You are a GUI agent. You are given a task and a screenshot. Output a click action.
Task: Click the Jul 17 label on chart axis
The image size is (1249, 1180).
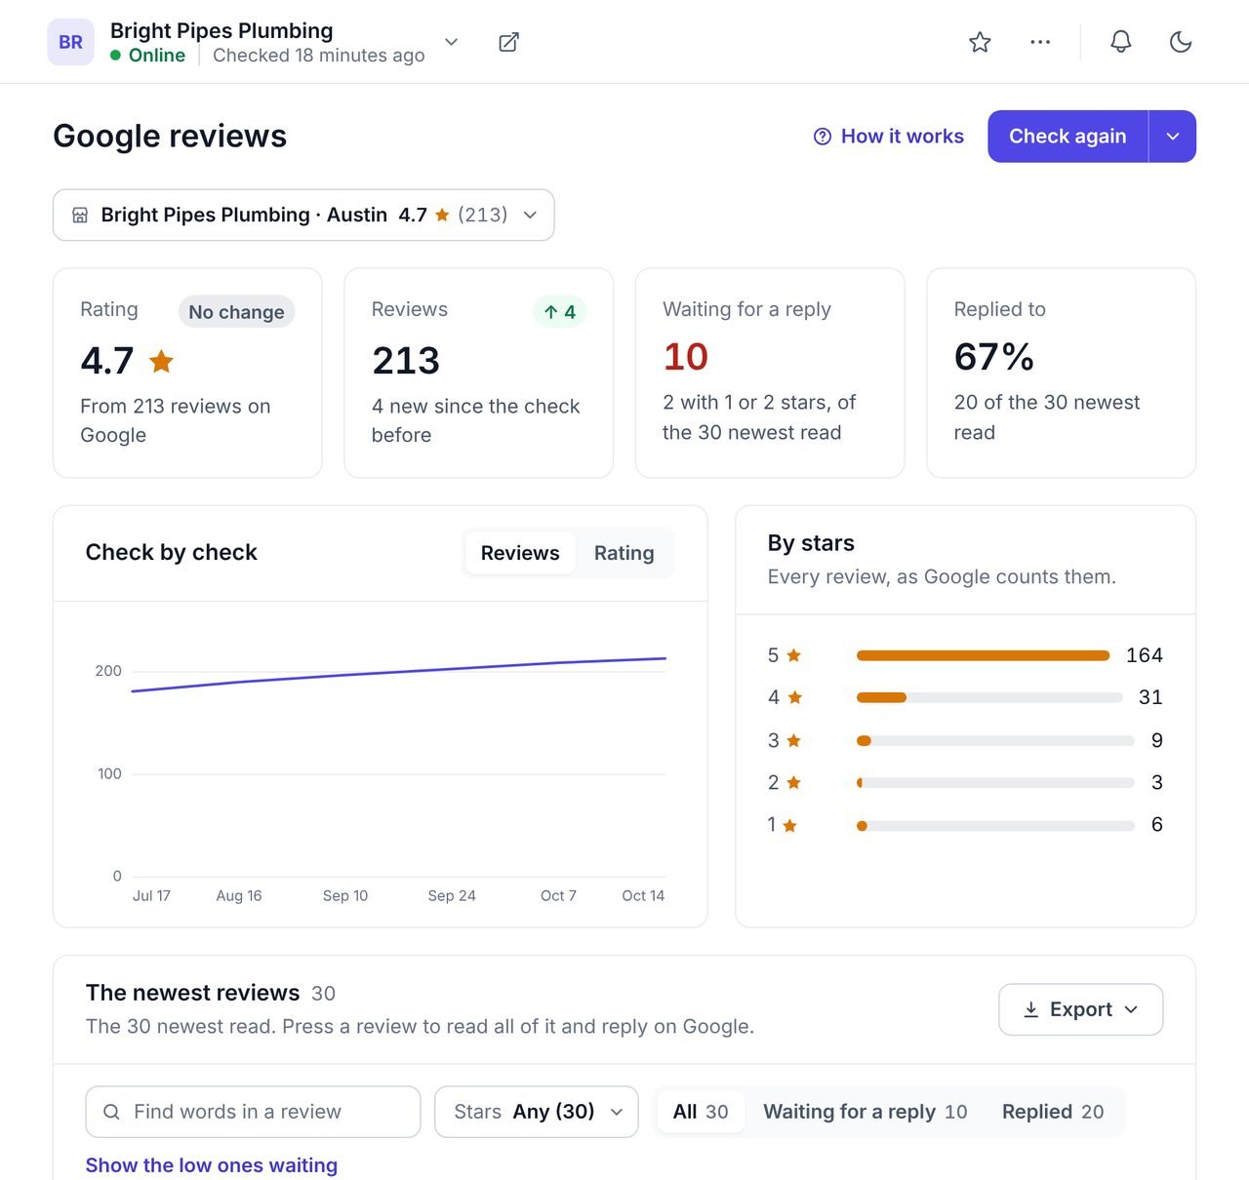[x=151, y=896]
